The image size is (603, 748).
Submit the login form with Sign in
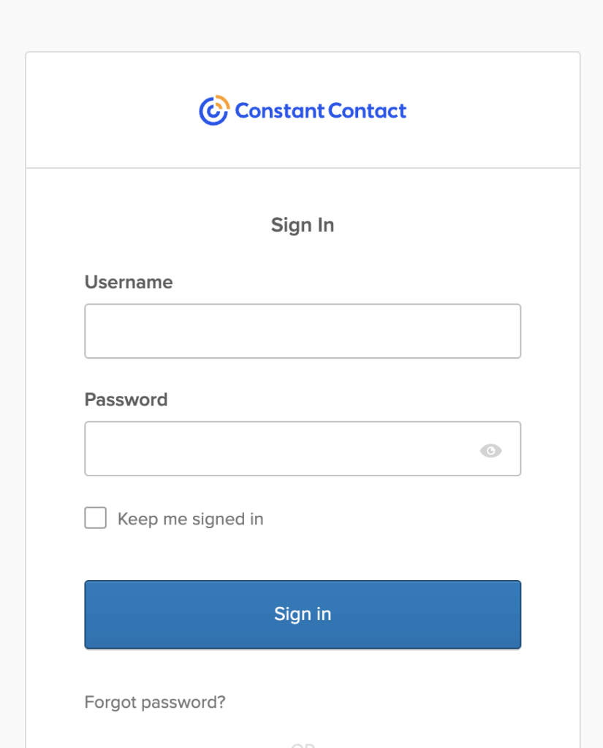point(303,614)
